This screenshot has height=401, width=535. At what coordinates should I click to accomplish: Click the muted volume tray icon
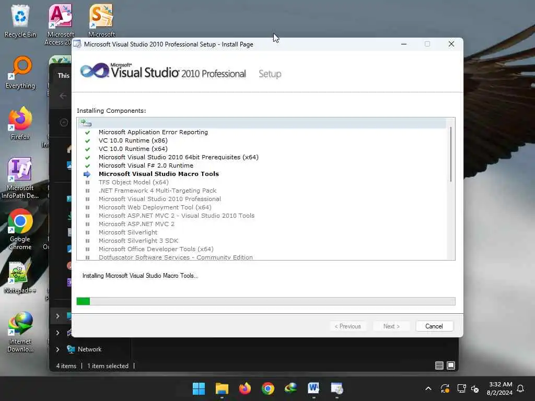[475, 388]
